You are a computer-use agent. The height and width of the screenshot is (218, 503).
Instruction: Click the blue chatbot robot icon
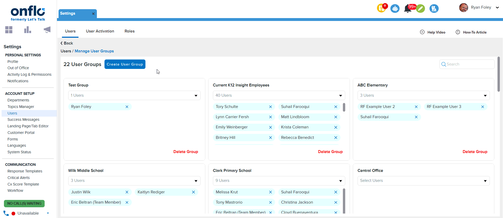(395, 9)
